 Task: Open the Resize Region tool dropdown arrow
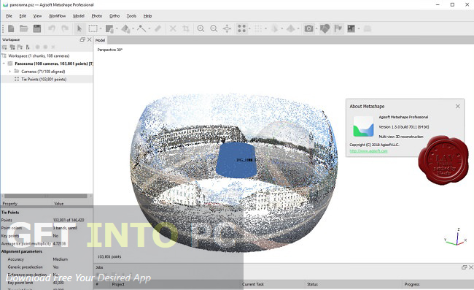point(117,28)
